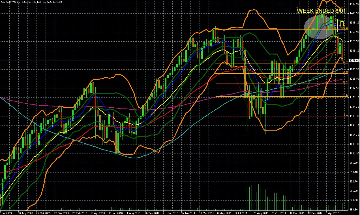This screenshot has width=360, height=215.
Task: Click the 18 Apr 2010 date label
Action: 98,213
